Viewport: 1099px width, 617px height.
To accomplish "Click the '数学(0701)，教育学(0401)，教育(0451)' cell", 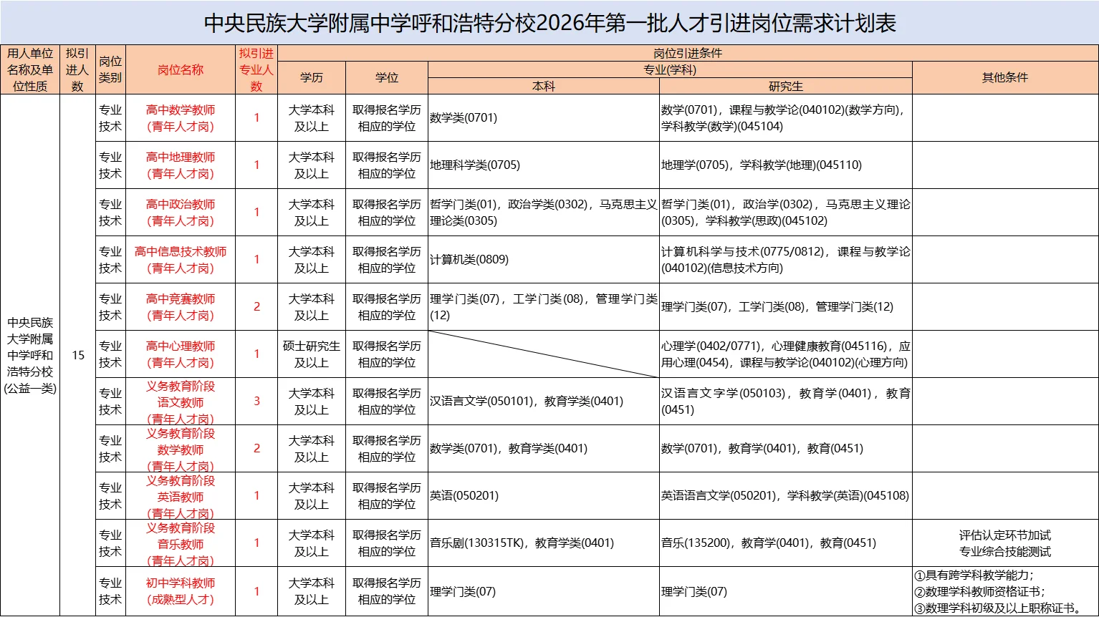I will [786, 449].
